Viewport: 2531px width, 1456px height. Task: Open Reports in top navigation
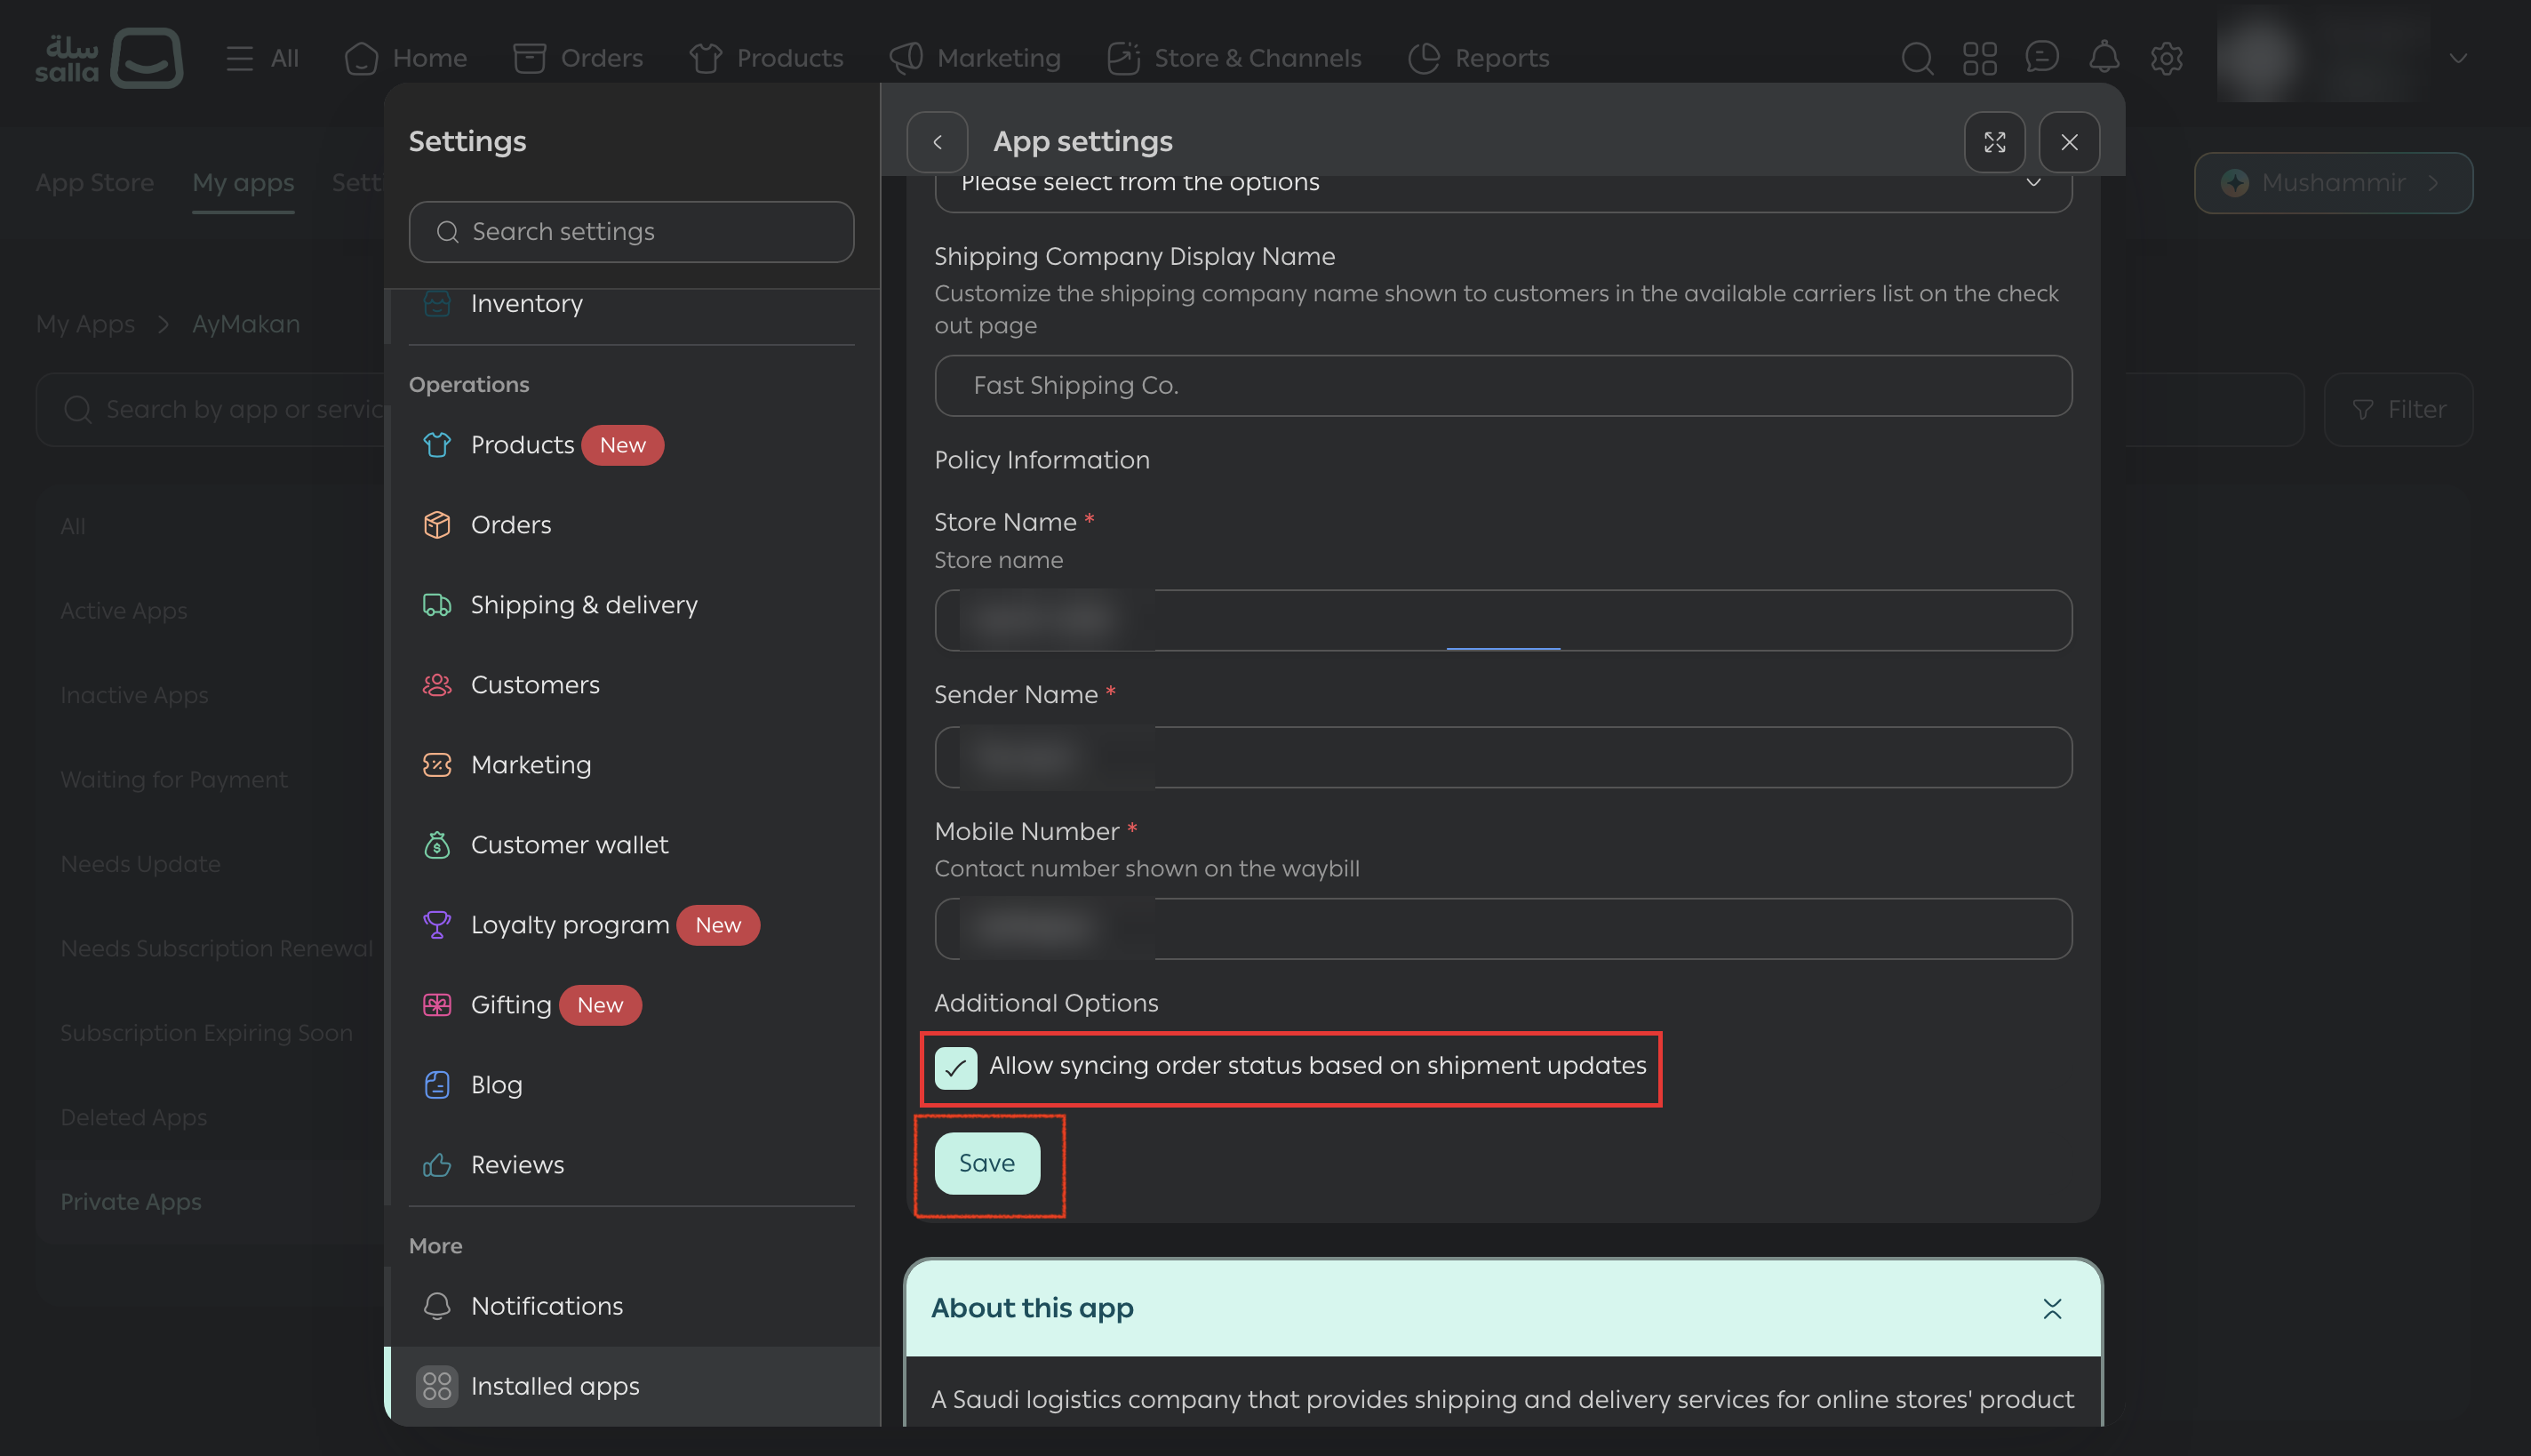(1479, 58)
